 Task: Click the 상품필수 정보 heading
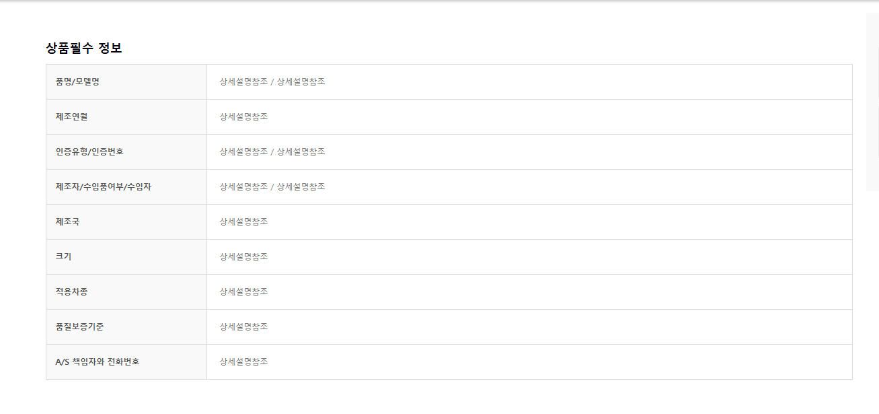point(83,48)
